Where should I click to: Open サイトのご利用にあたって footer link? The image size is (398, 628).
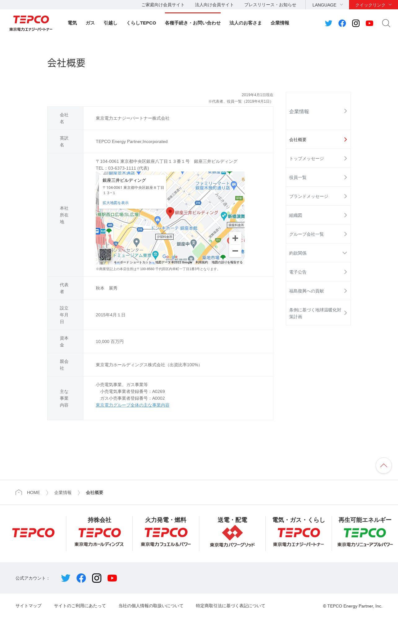point(80,606)
